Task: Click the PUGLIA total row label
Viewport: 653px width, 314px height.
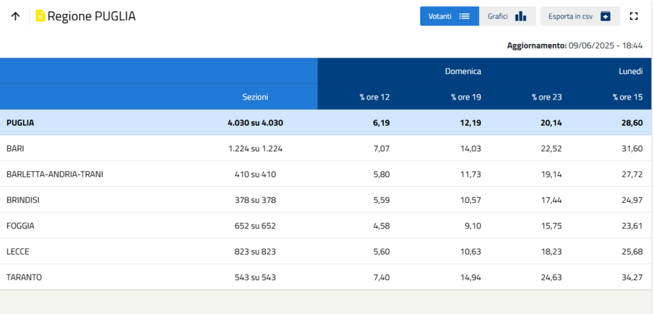Action: pos(20,123)
